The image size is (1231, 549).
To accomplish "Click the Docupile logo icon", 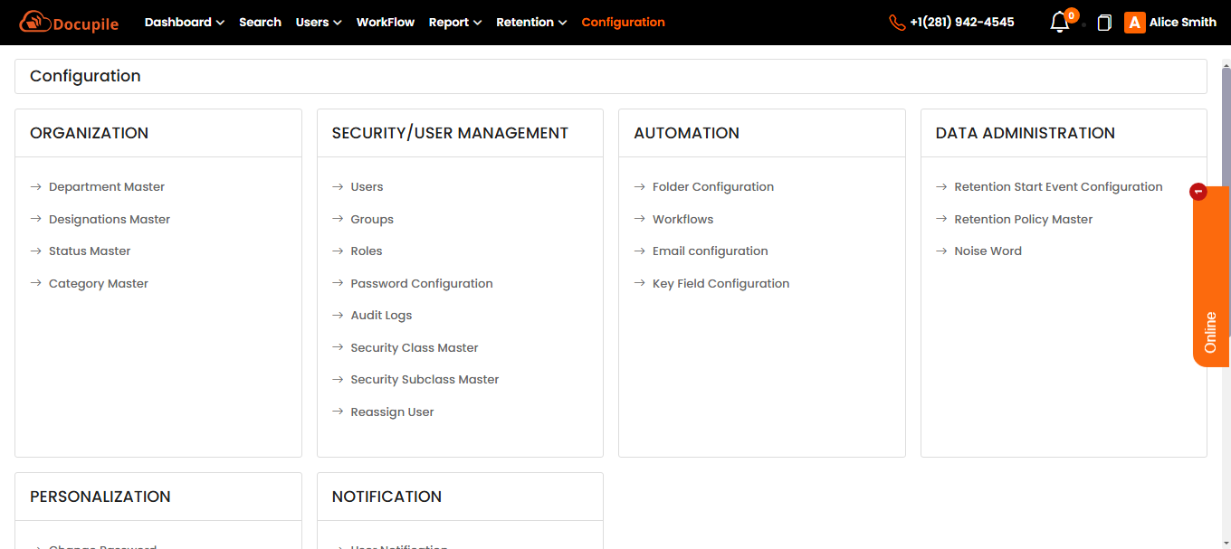I will point(34,22).
